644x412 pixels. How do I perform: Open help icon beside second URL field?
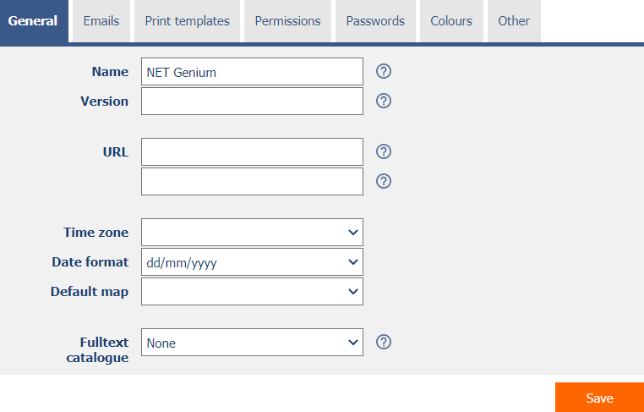pyautogui.click(x=383, y=181)
